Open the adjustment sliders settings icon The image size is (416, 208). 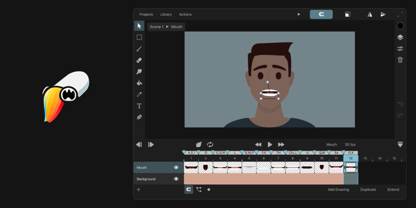[x=400, y=49]
